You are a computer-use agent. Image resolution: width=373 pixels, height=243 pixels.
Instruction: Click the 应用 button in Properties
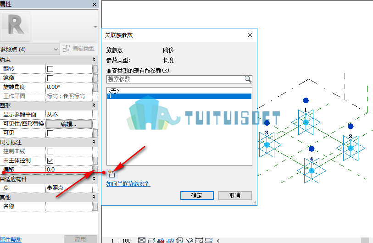[80, 239]
